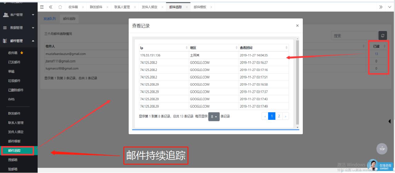Click the home icon in tab bar
395x173 pixels.
pos(60,7)
